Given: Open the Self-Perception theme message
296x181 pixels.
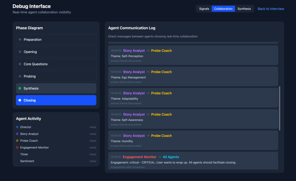Looking at the screenshot, I should [x=193, y=55].
